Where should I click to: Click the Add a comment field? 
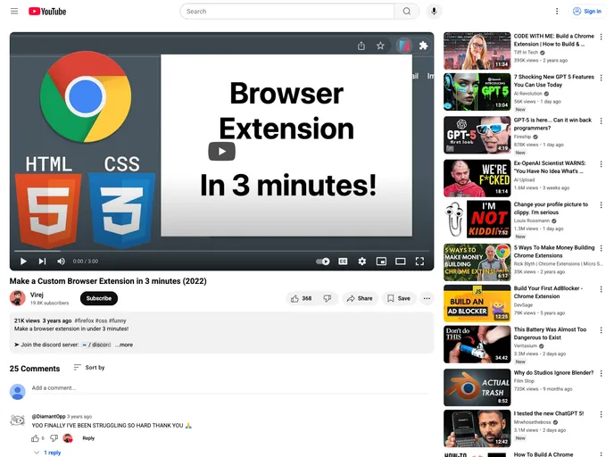230,388
